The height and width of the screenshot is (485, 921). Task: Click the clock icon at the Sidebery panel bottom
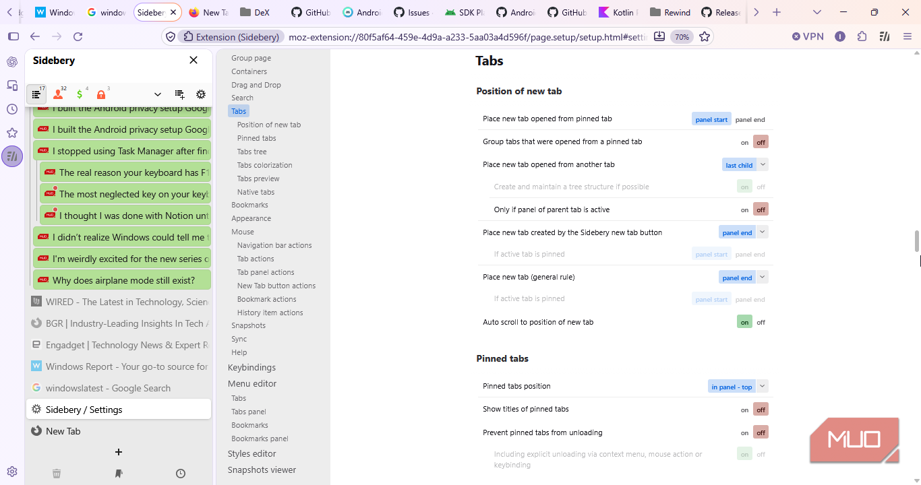181,474
